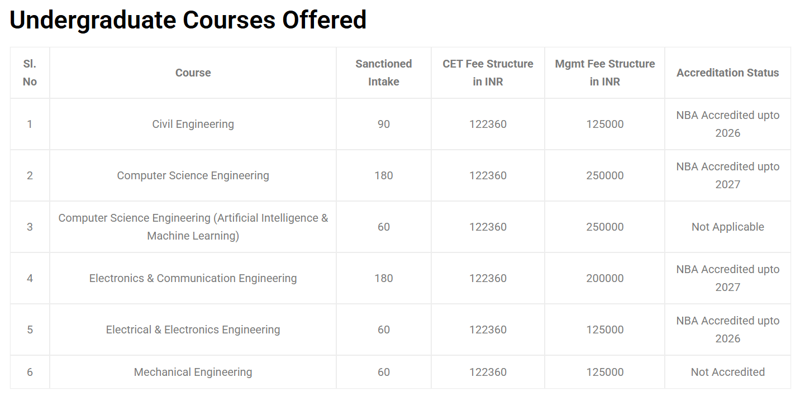Click the Not Accredited status cell
The height and width of the screenshot is (401, 805).
pos(727,372)
